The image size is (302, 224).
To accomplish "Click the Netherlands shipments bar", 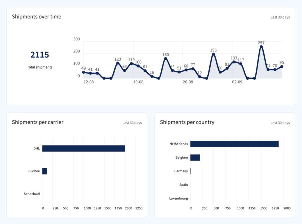I will (234, 144).
